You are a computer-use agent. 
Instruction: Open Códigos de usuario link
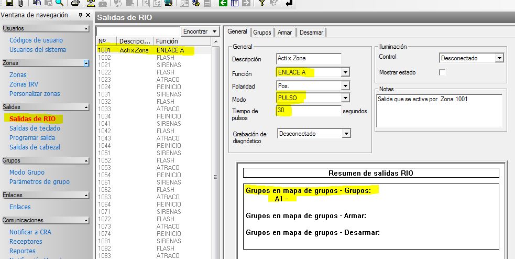(x=36, y=40)
